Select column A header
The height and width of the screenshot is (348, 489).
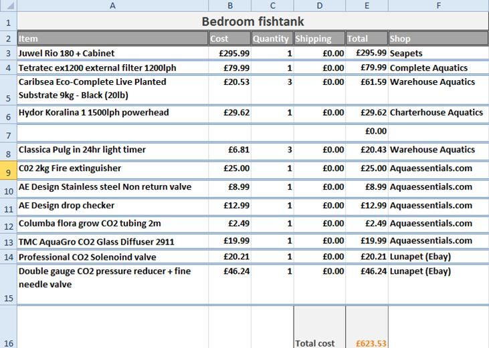click(112, 5)
